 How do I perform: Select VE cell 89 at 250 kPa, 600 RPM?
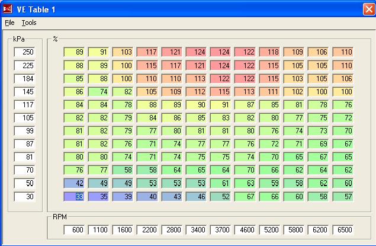click(74, 52)
